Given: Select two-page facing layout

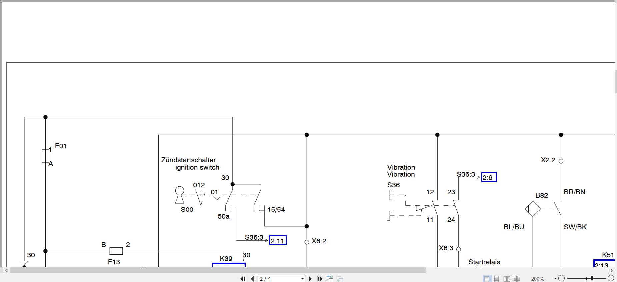Looking at the screenshot, I should click(x=507, y=279).
